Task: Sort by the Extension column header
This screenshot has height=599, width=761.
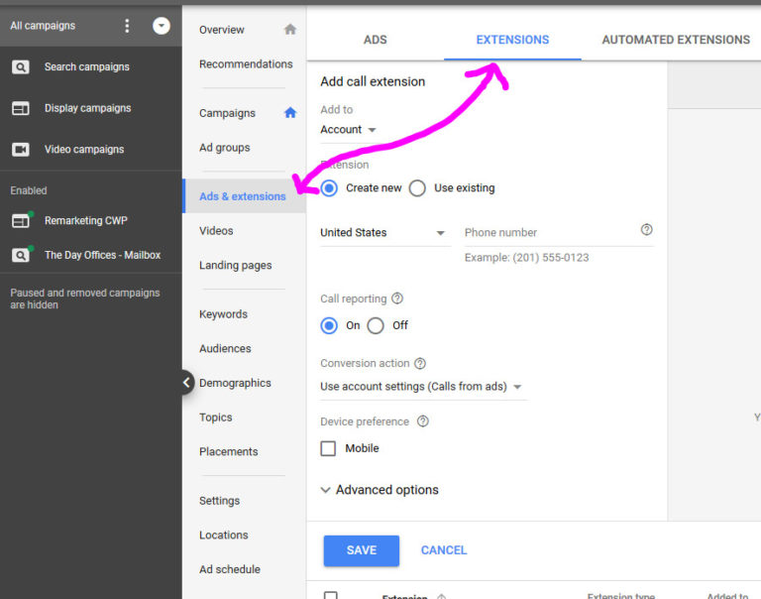Action: click(404, 596)
